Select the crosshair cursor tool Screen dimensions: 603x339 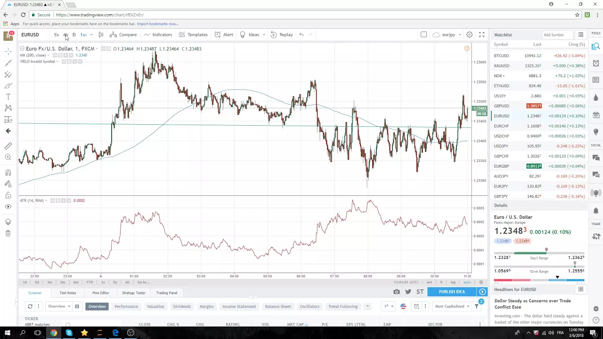[8, 51]
